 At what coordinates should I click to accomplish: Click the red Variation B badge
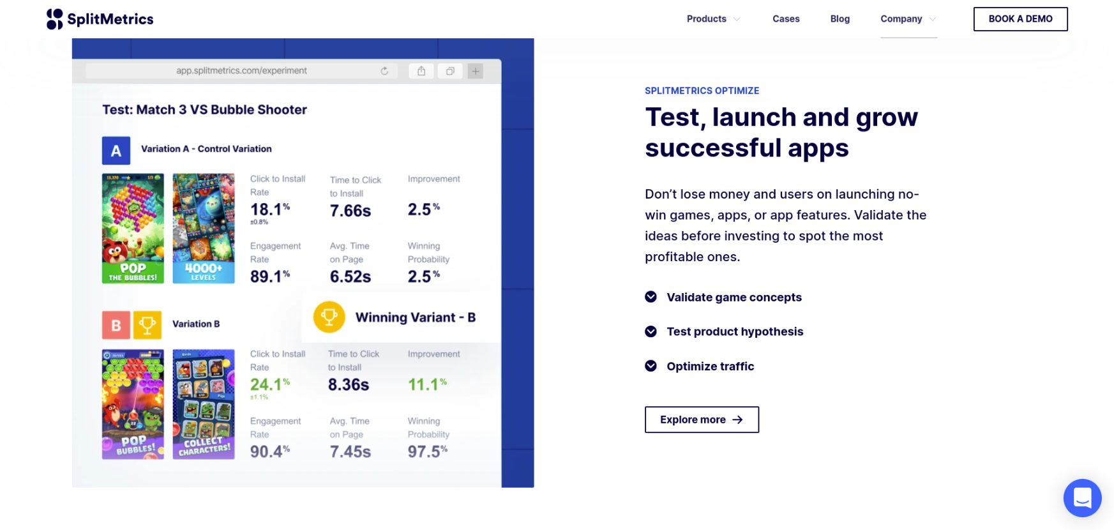point(116,325)
